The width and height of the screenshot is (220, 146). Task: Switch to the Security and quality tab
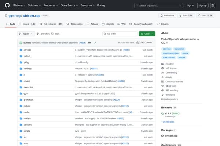tap(141, 24)
